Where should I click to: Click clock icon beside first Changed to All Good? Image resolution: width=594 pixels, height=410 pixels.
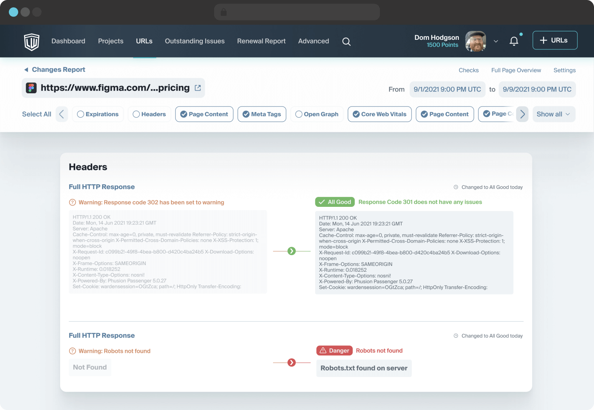(x=456, y=187)
